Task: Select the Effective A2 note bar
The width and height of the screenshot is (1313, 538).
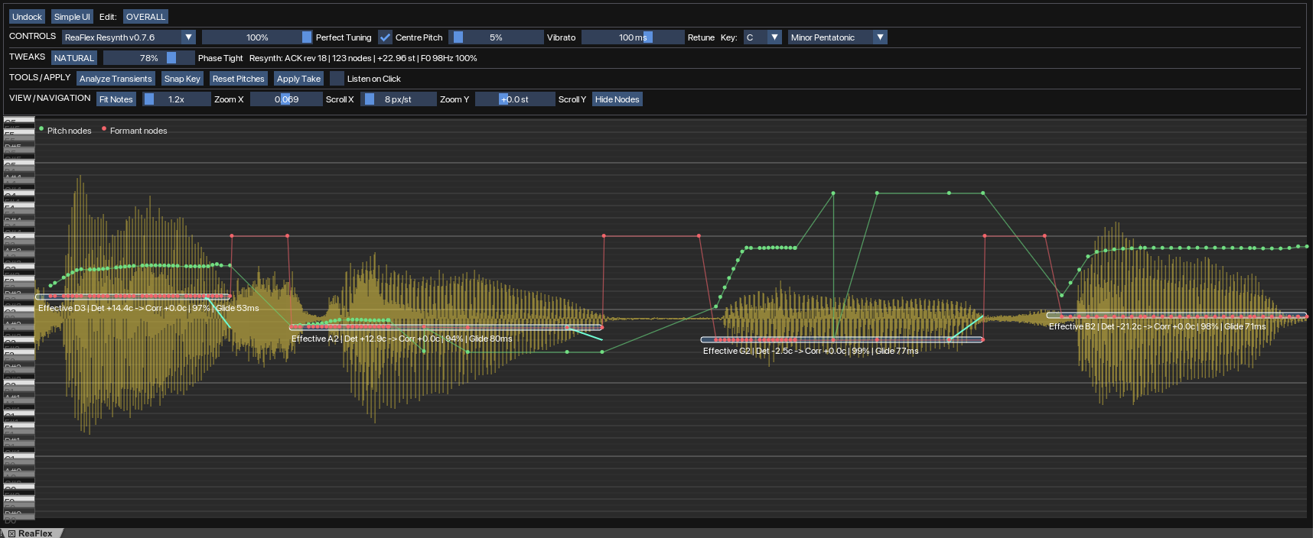Action: (x=446, y=327)
